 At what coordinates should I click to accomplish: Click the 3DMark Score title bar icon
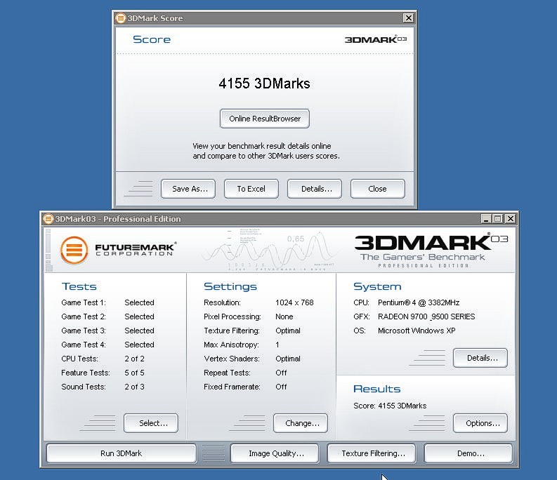[121, 18]
